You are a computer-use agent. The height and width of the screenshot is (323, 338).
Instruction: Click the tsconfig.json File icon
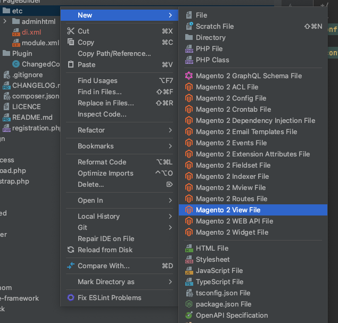point(189,293)
